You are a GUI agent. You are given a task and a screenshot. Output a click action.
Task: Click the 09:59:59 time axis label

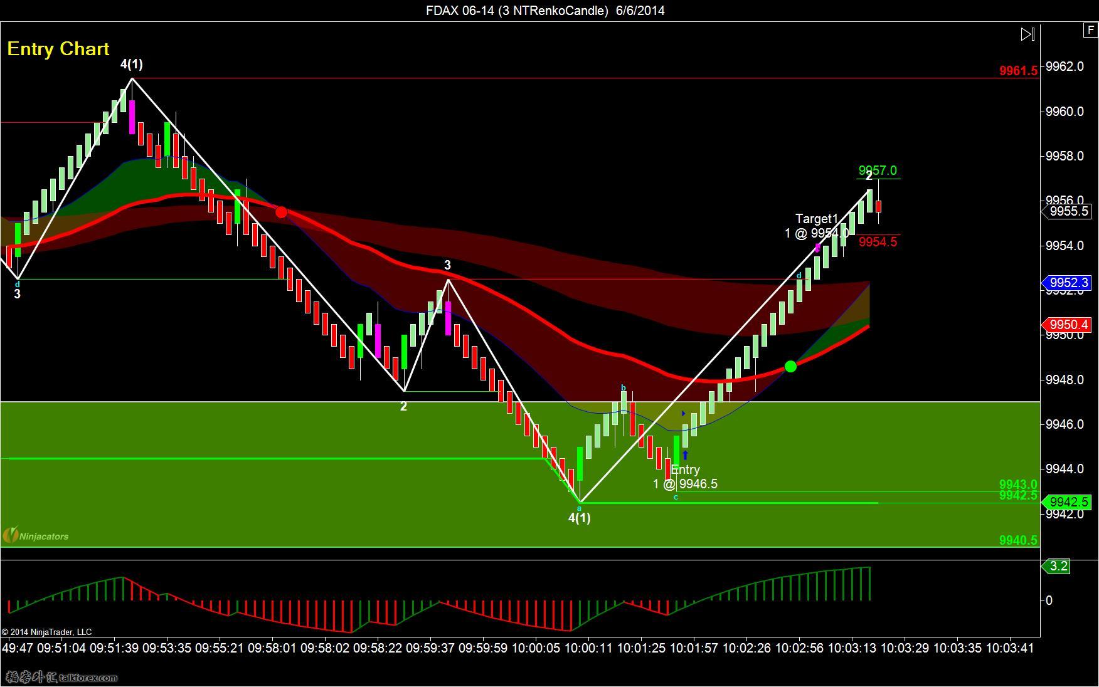coord(483,648)
